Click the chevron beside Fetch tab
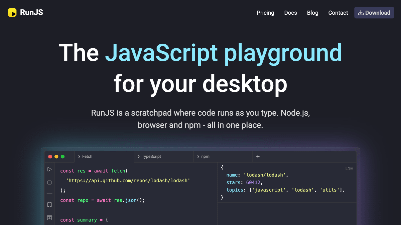Screen dimensions: 401x225 pyautogui.click(x=79, y=157)
